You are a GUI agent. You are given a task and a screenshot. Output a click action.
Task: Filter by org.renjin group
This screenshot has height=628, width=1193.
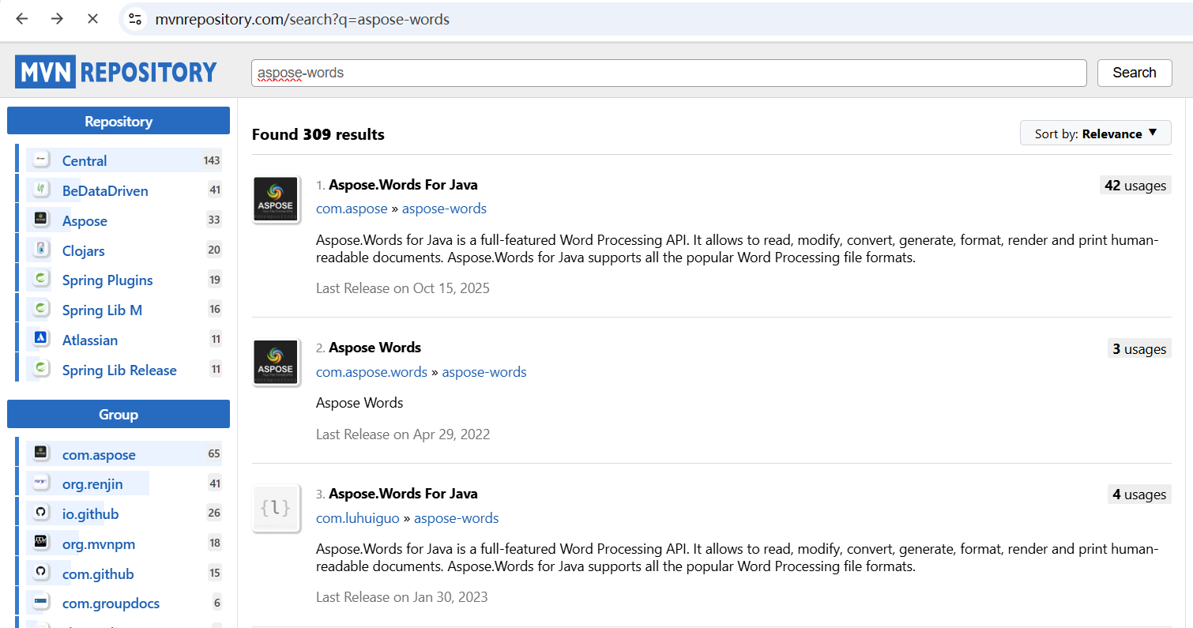pyautogui.click(x=92, y=483)
